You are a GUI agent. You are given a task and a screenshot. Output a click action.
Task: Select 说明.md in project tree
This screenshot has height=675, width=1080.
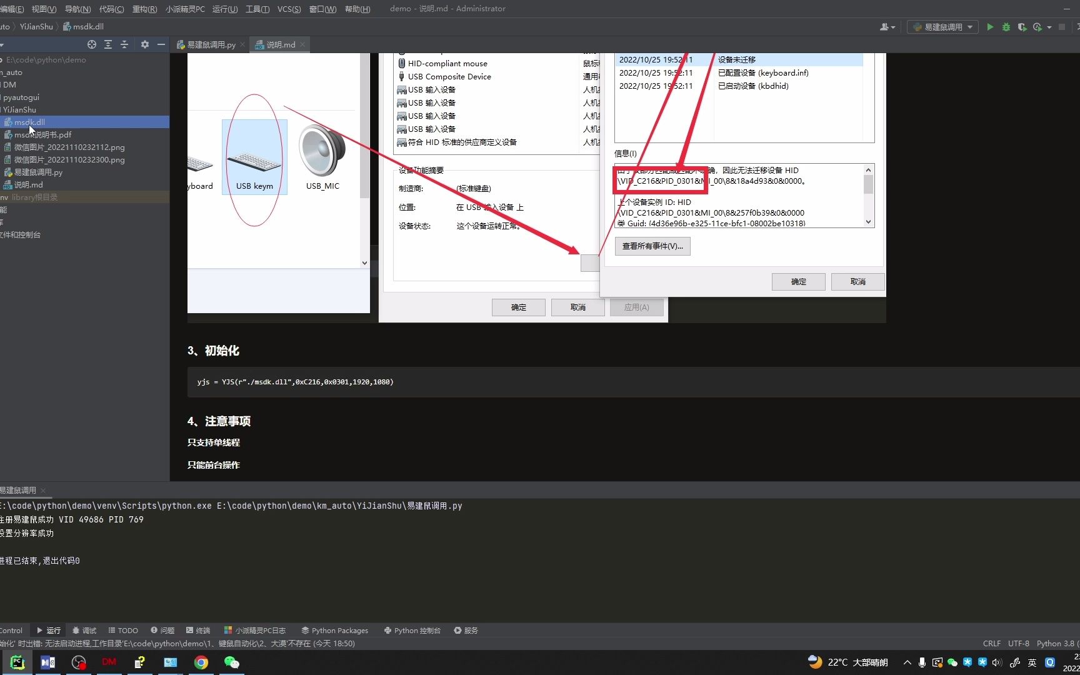pos(84,184)
